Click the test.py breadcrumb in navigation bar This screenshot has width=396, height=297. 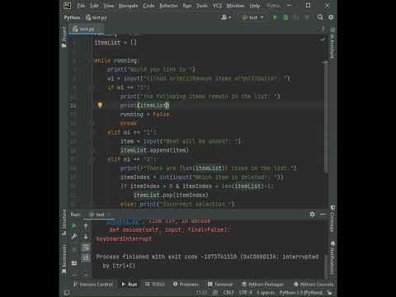[x=97, y=17]
